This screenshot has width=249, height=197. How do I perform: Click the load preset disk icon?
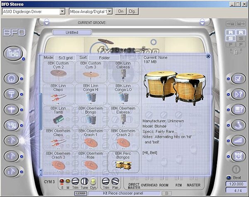(x=230, y=24)
